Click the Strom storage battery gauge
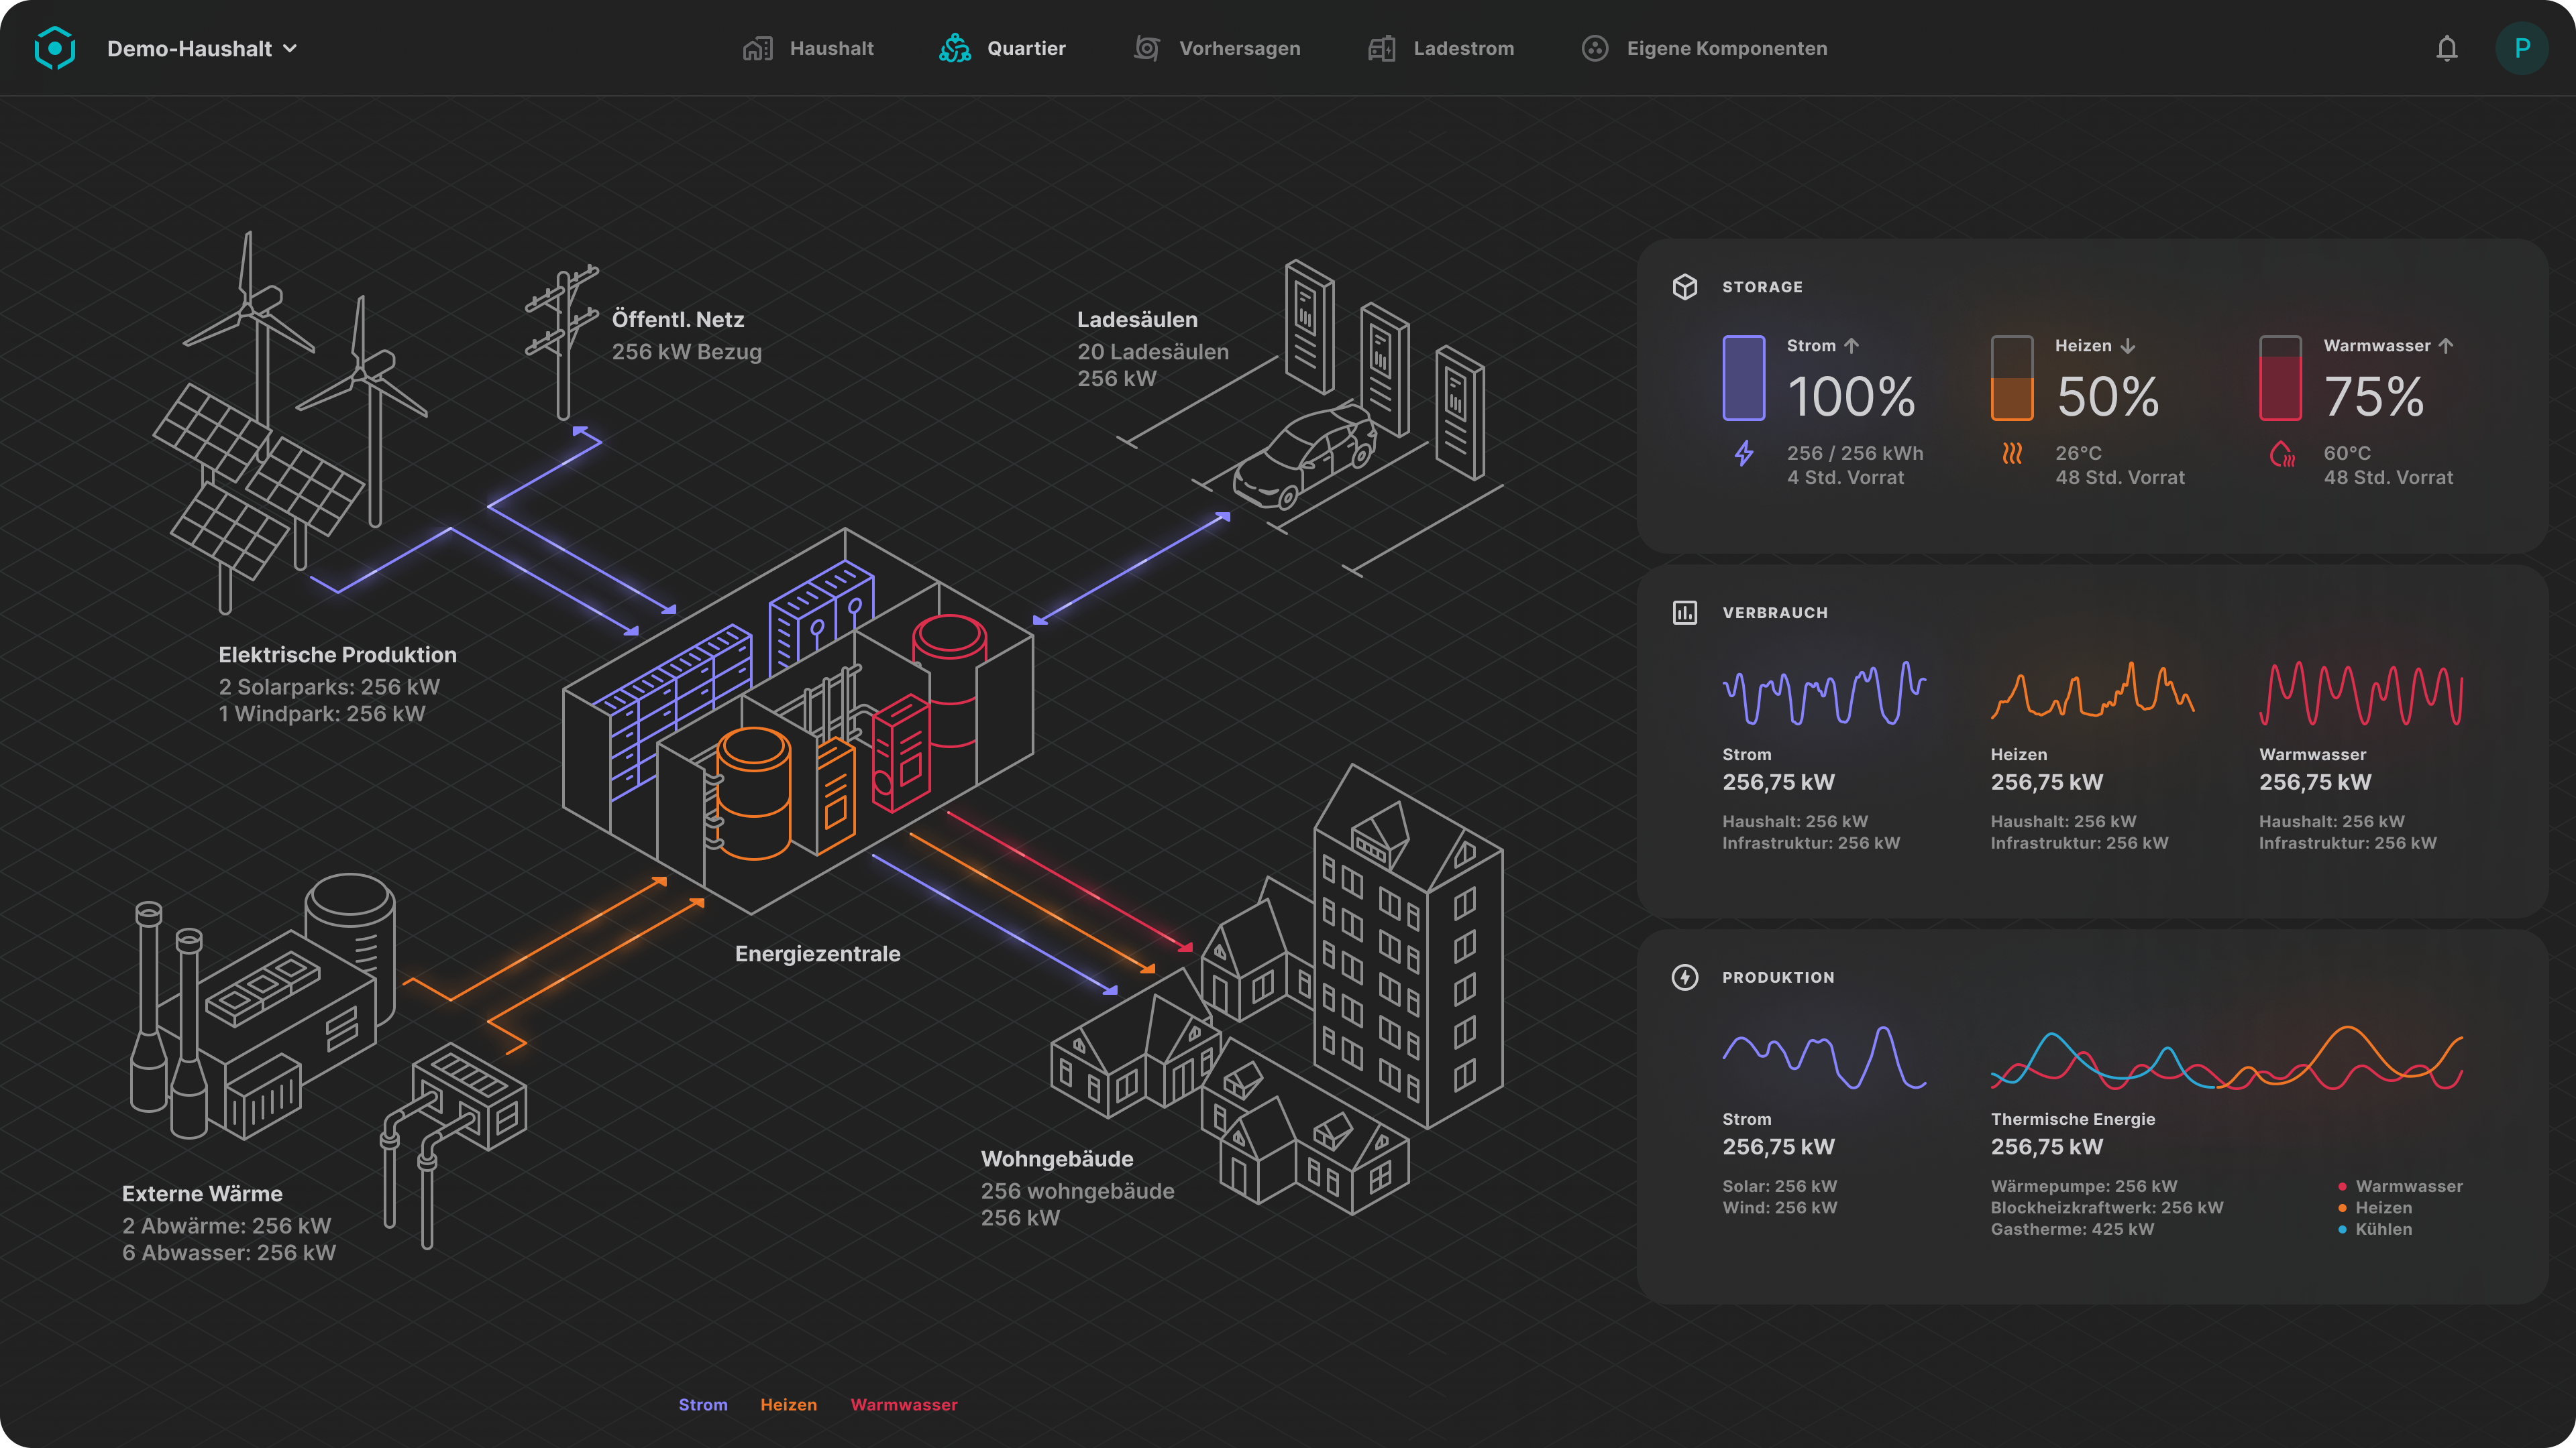This screenshot has height=1448, width=2576. pyautogui.click(x=1744, y=377)
